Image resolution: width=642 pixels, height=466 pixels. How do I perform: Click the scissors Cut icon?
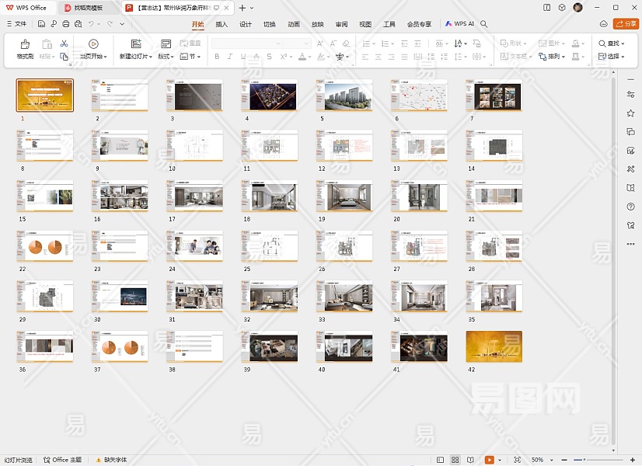click(65, 43)
